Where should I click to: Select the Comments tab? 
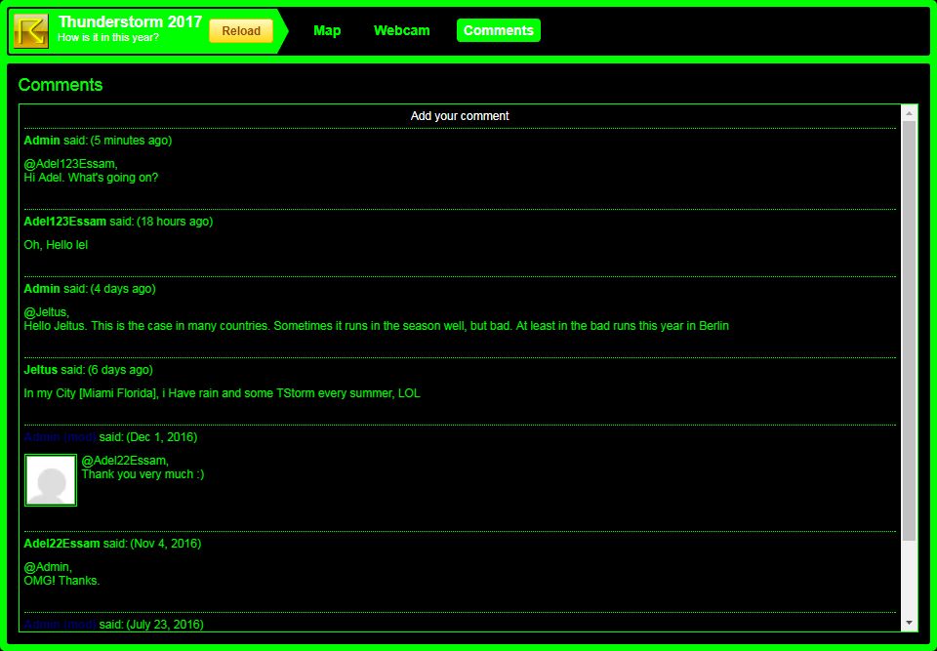[x=499, y=30]
